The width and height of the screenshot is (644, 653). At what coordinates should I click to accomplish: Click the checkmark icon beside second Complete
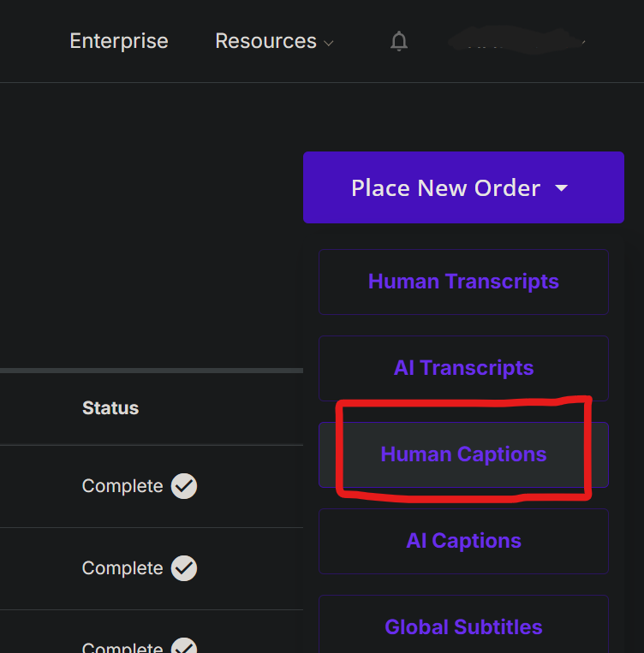(184, 568)
